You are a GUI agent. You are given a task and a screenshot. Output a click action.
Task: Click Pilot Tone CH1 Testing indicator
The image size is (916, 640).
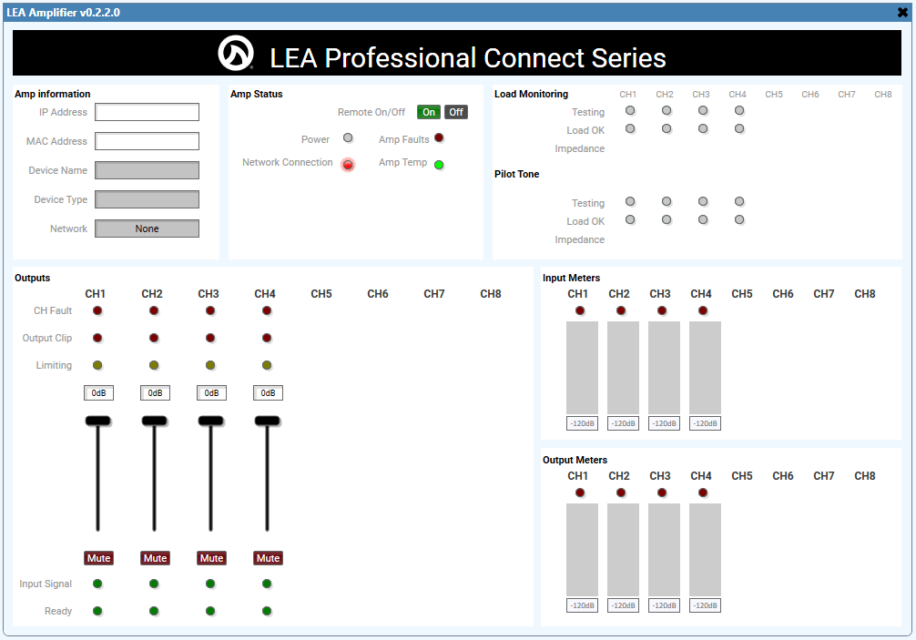630,201
